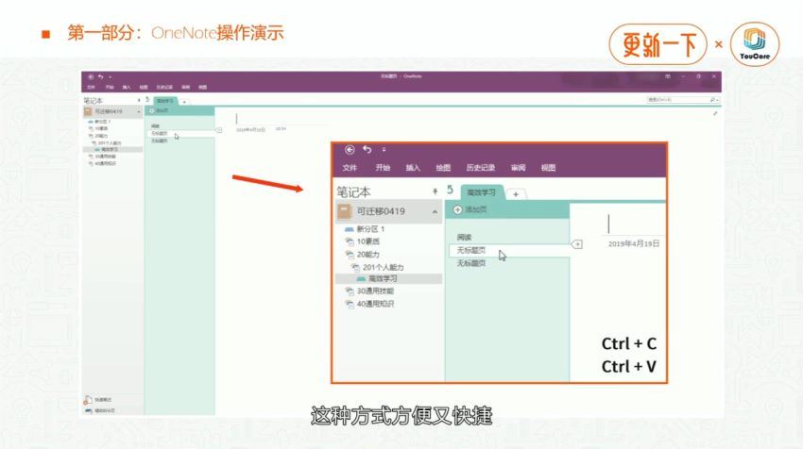The height and width of the screenshot is (449, 803).
Task: Open the 文件 menu in the small OneNote window
Action: pyautogui.click(x=91, y=87)
